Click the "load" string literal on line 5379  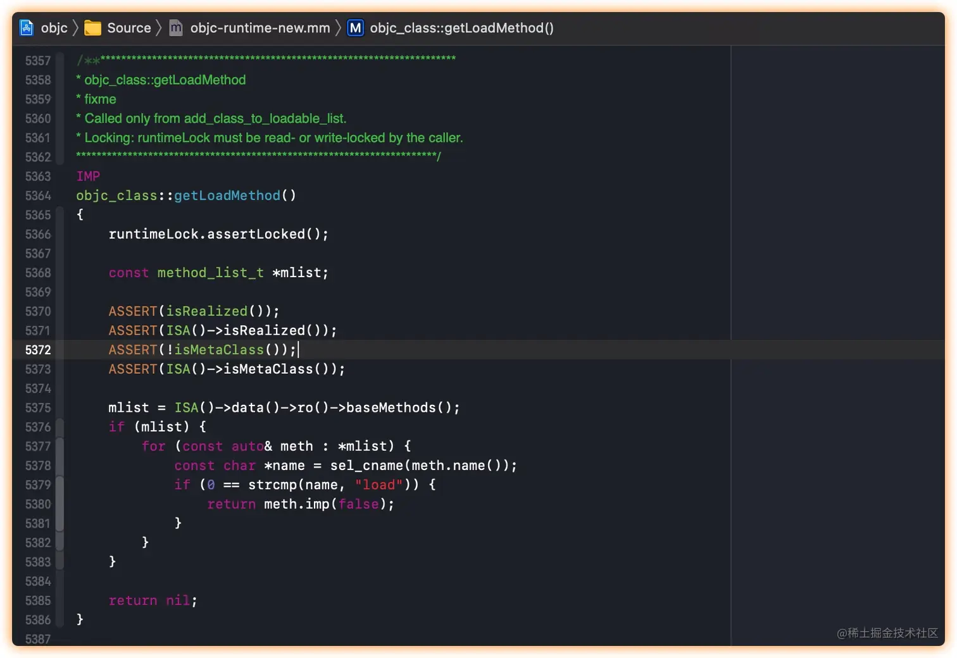pos(378,485)
